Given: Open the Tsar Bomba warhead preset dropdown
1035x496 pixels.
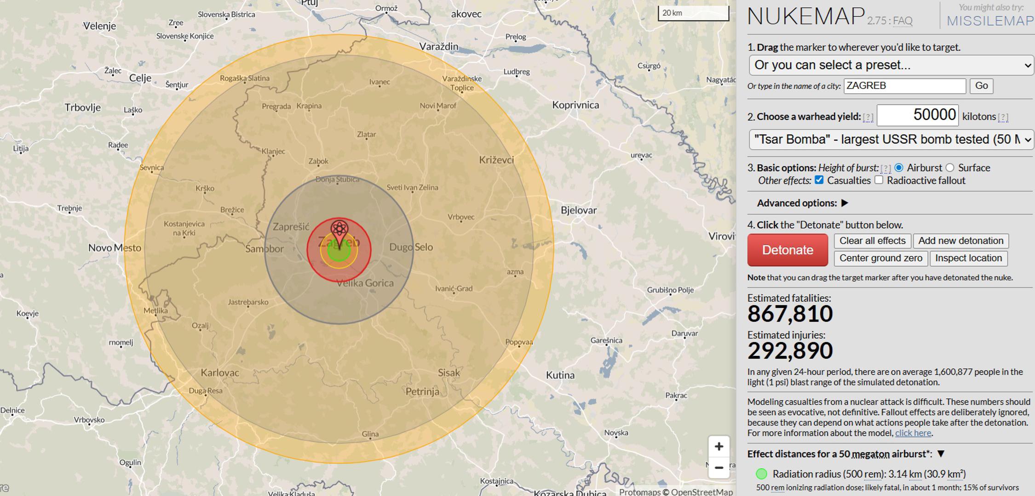Looking at the screenshot, I should click(x=891, y=139).
